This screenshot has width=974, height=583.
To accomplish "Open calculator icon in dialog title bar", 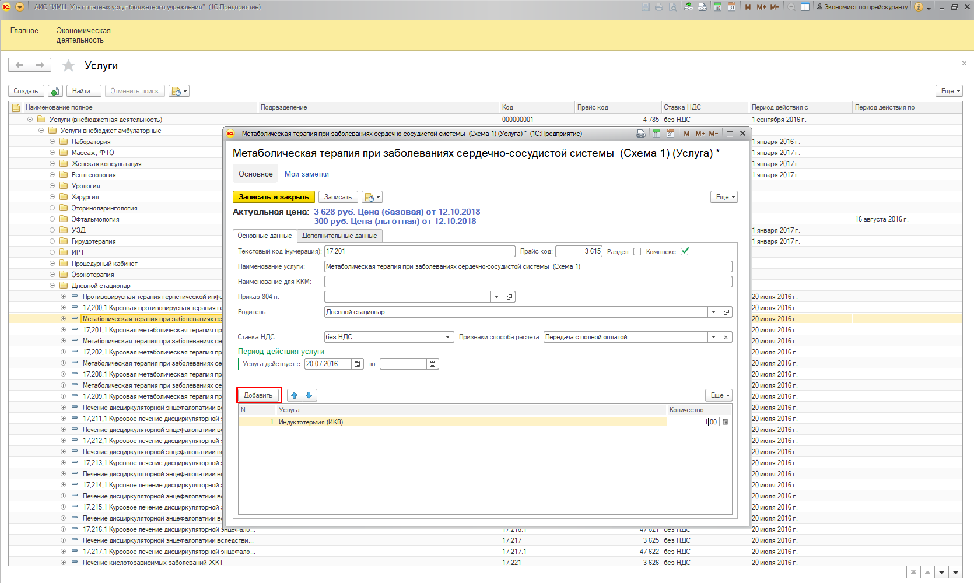I will click(656, 134).
